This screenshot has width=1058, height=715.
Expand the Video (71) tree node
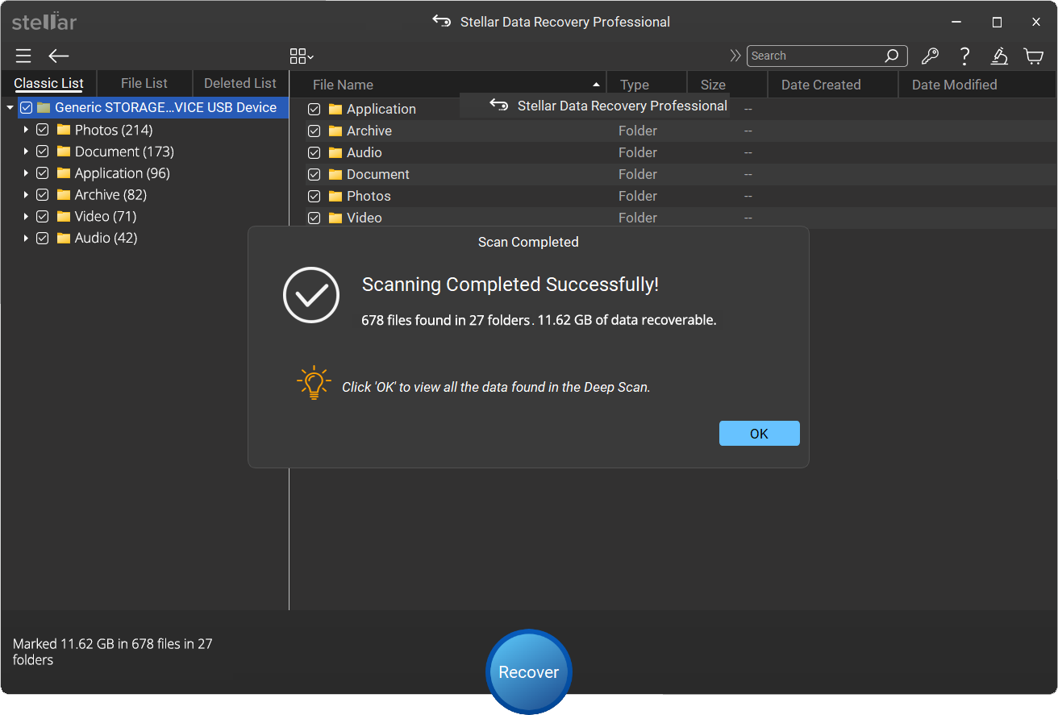[x=26, y=217]
